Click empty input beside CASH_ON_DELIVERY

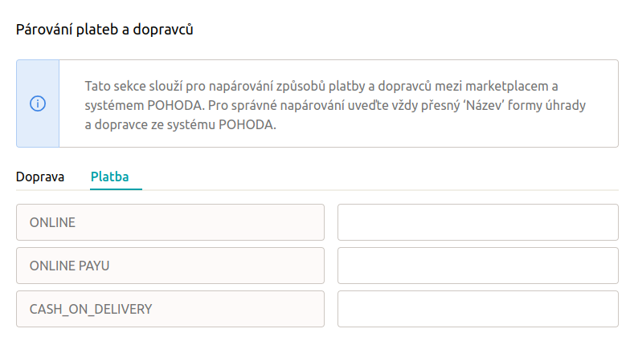tap(477, 309)
